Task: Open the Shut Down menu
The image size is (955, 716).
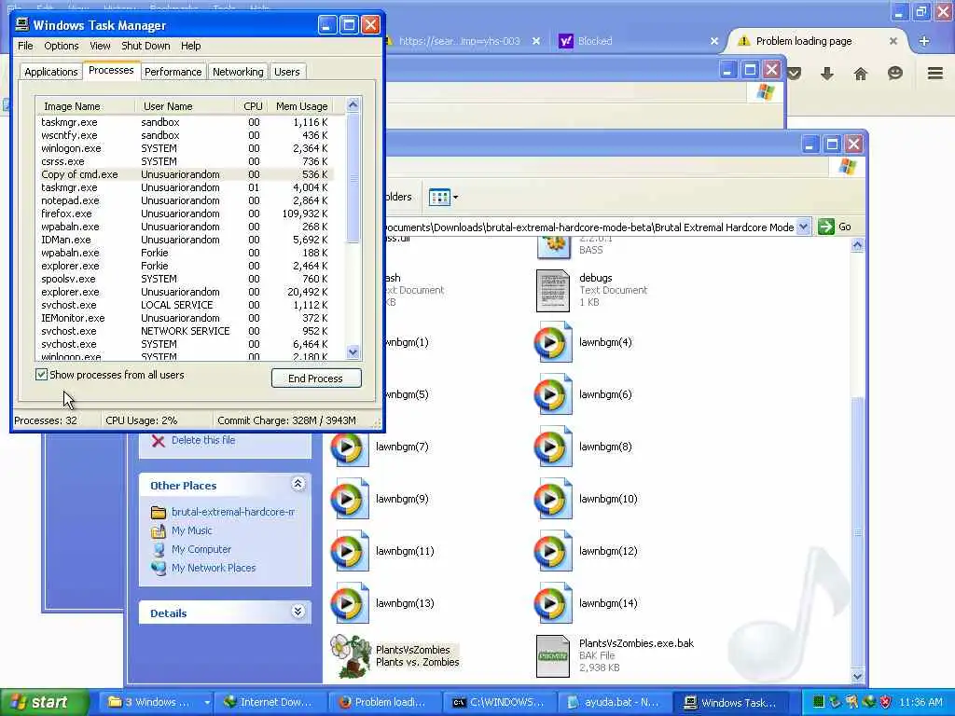Action: pos(145,46)
